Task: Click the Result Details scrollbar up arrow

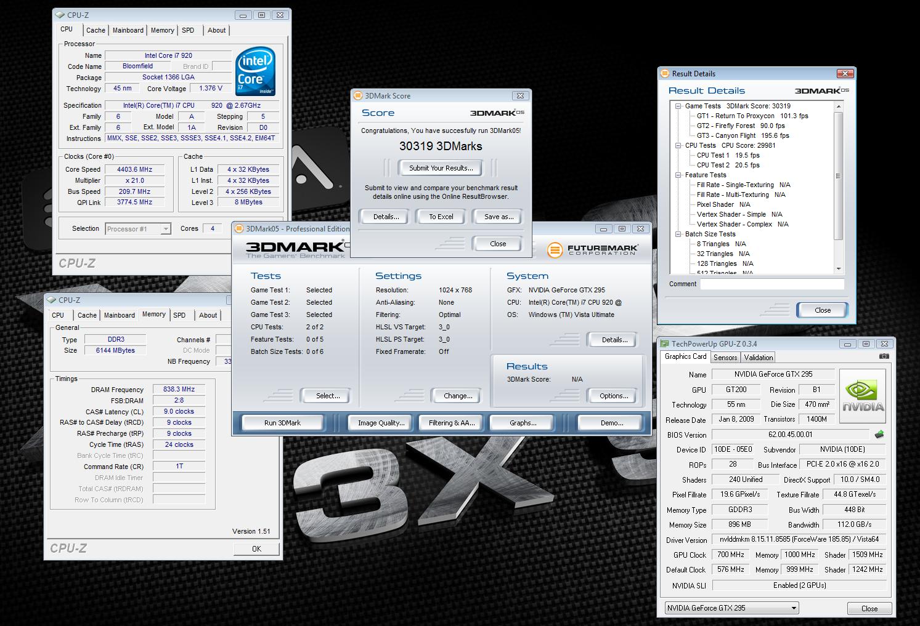Action: pos(839,106)
